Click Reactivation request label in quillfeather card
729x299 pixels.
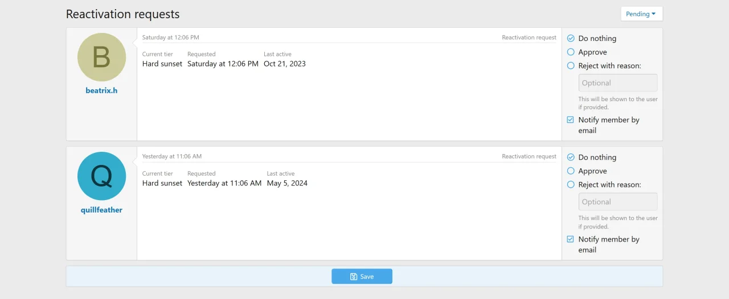point(529,156)
